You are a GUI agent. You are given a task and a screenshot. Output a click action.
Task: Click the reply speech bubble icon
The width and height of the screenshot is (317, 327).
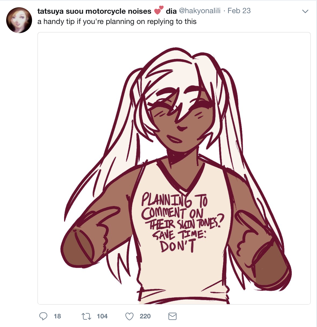click(x=43, y=316)
